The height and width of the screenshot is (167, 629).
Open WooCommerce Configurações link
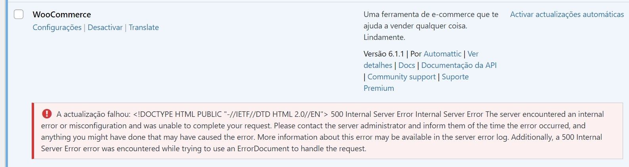tap(57, 27)
